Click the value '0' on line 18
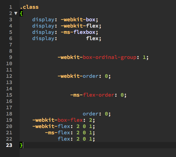 [106, 114]
